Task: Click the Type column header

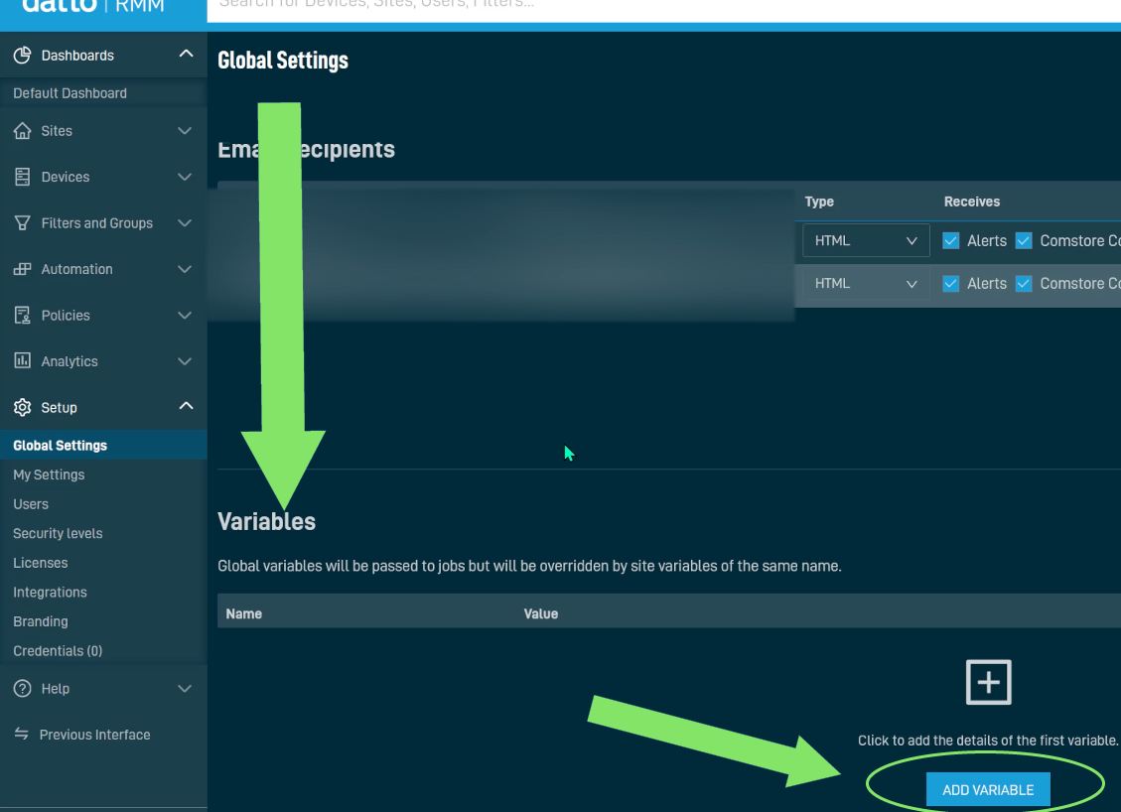Action: [819, 202]
